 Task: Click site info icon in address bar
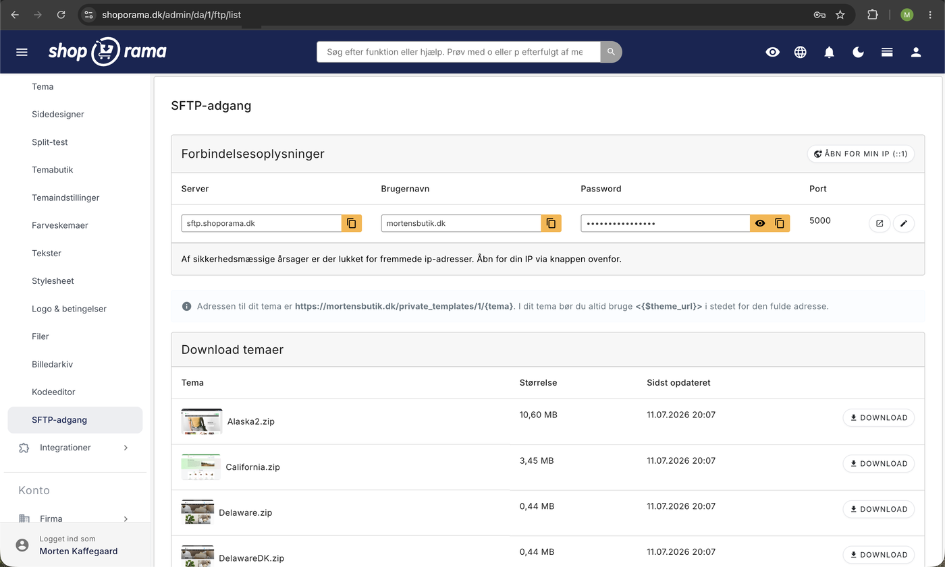(x=89, y=14)
